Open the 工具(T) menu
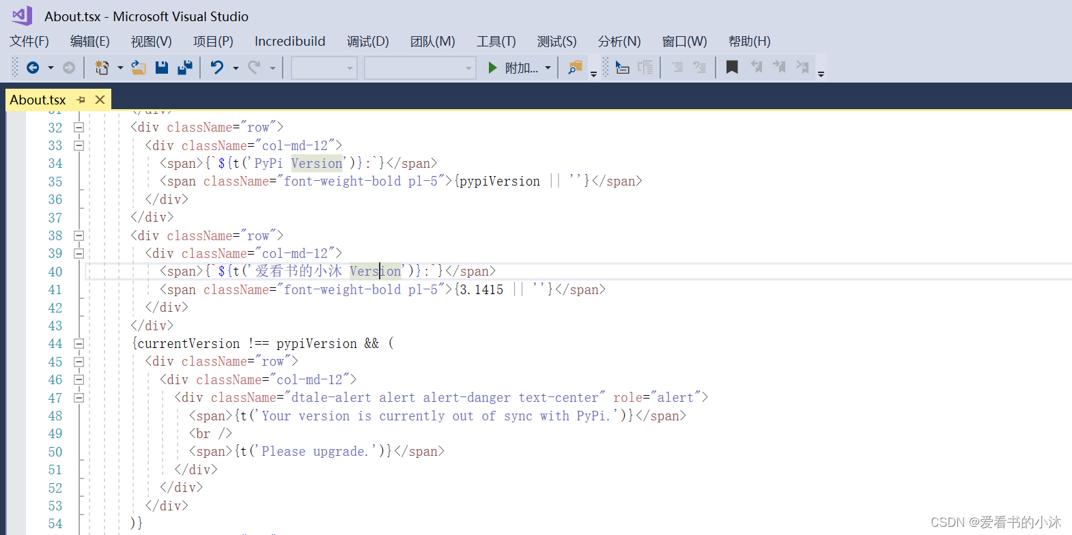1072x535 pixels. coord(496,41)
